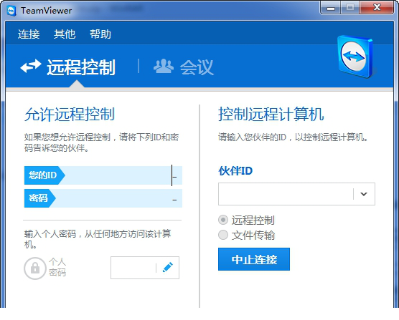Open the 其他 menu

[x=65, y=34]
